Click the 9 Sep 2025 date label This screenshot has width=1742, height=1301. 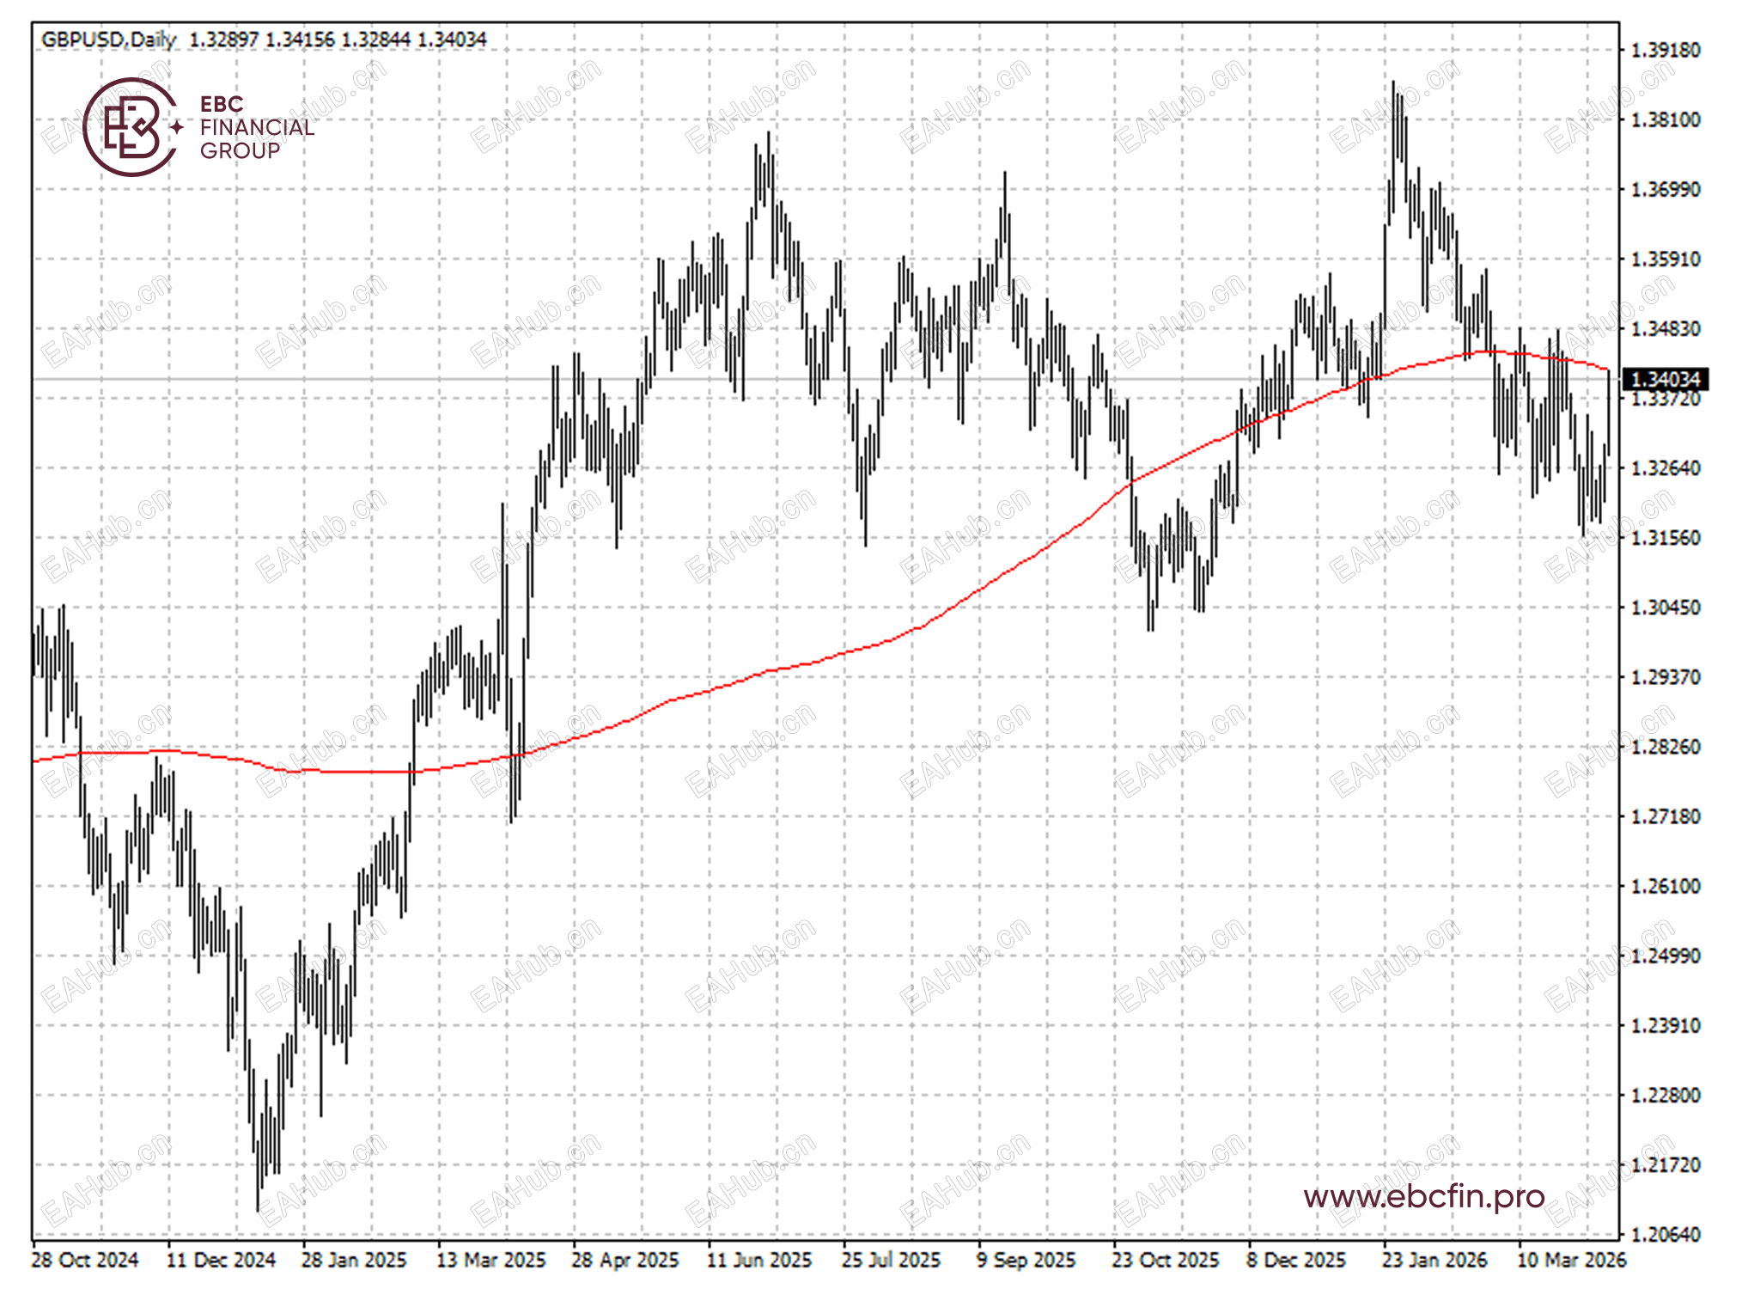pos(1026,1260)
